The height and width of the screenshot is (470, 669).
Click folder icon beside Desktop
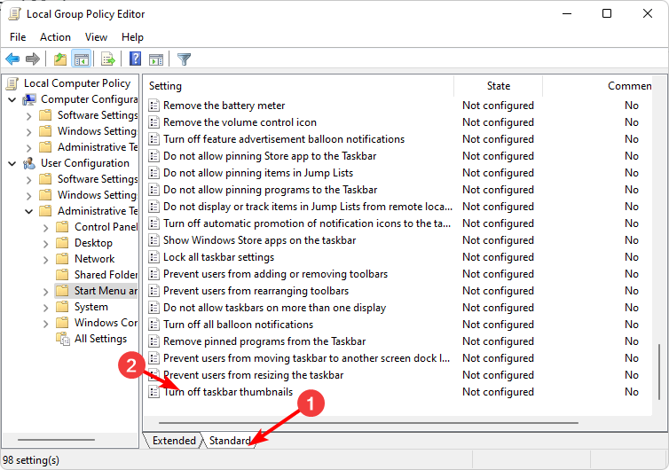[62, 243]
